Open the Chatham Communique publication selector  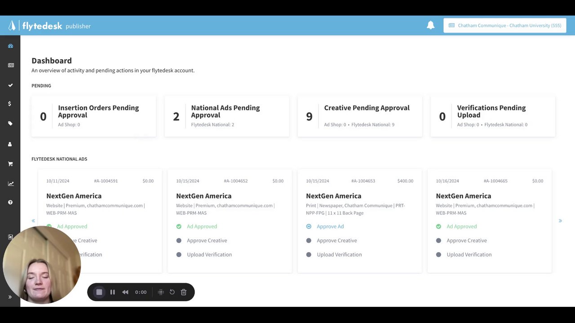click(x=505, y=26)
